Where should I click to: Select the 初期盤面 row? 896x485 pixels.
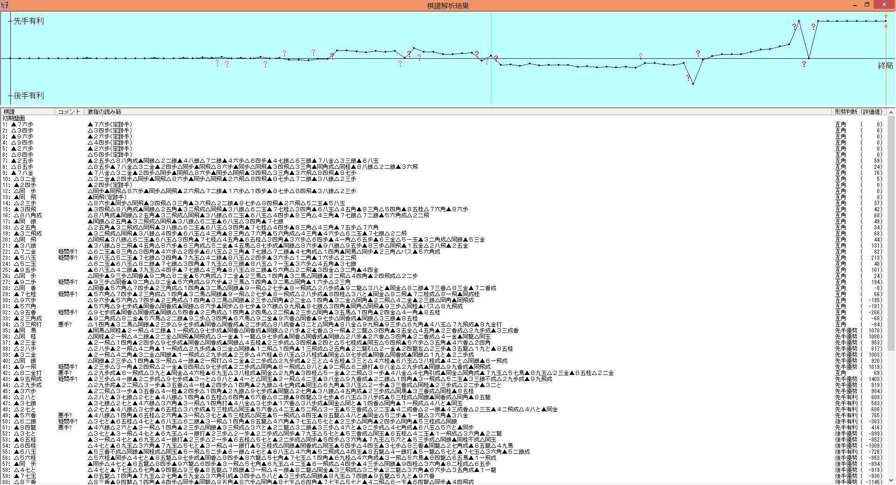click(14, 118)
